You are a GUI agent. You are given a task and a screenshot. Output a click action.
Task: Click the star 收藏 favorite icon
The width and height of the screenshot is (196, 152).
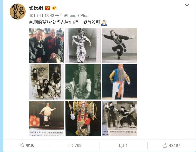click(x=22, y=145)
